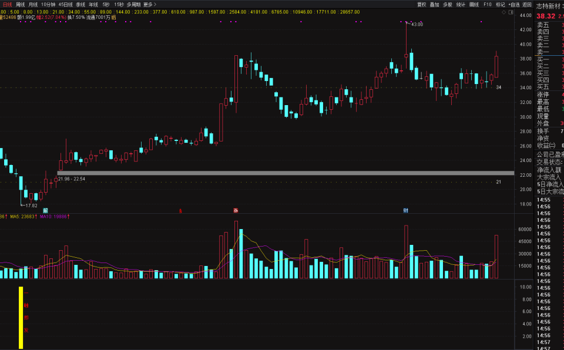Activate the 画线 drawing tools
The height and width of the screenshot is (350, 564).
point(474,5)
